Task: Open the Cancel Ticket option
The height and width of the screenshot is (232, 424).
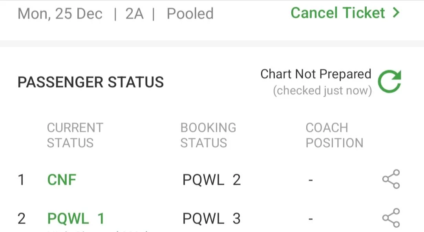Action: pos(338,13)
